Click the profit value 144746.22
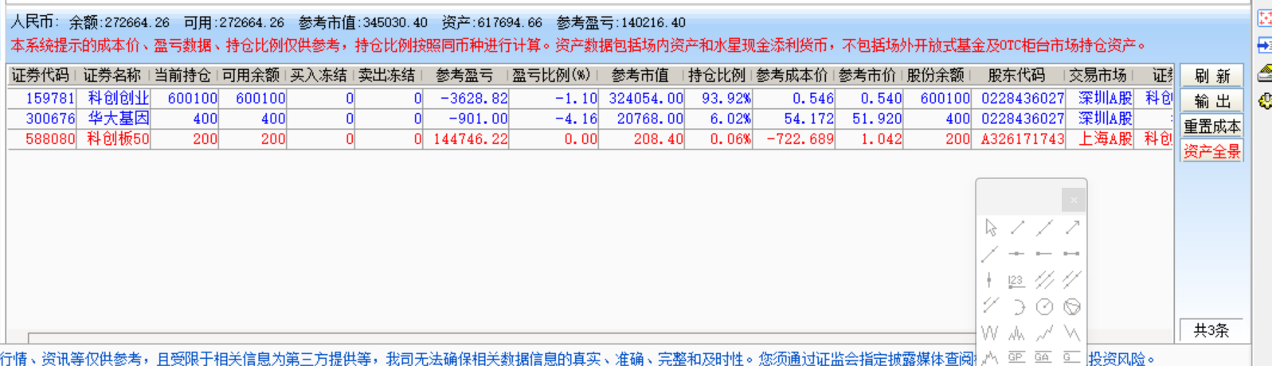The width and height of the screenshot is (1272, 366). click(470, 138)
